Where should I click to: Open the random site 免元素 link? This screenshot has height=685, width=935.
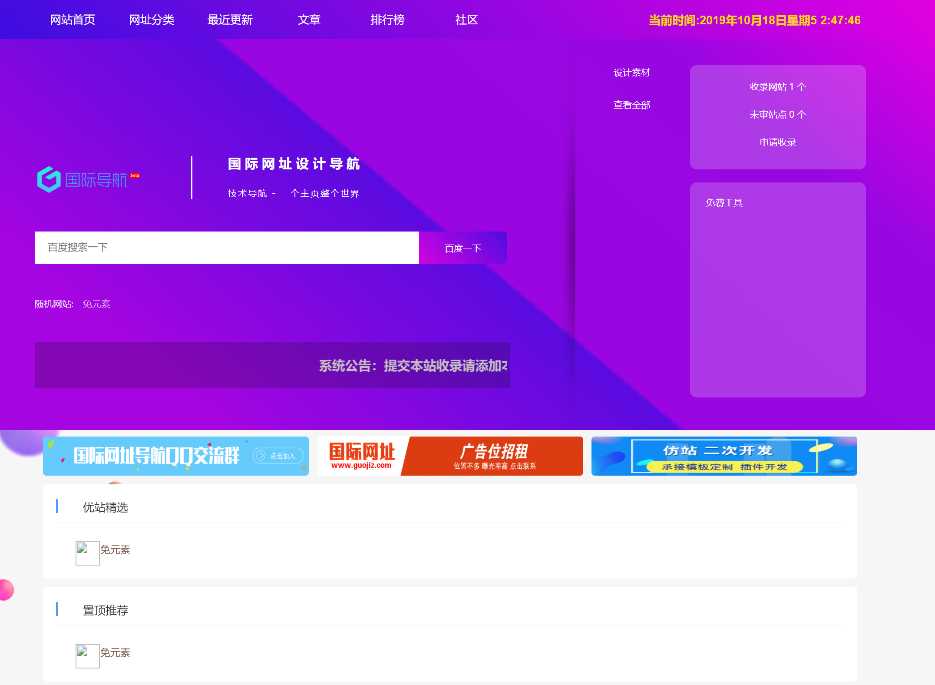coord(96,304)
